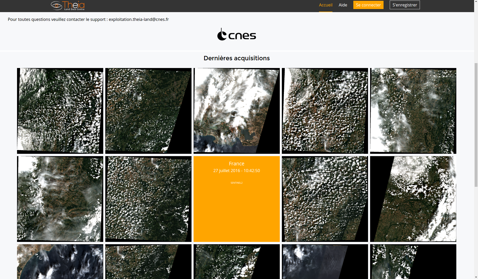
Task: Select support email exploitation.theia-land@cnes.fr
Action: pyautogui.click(x=139, y=19)
